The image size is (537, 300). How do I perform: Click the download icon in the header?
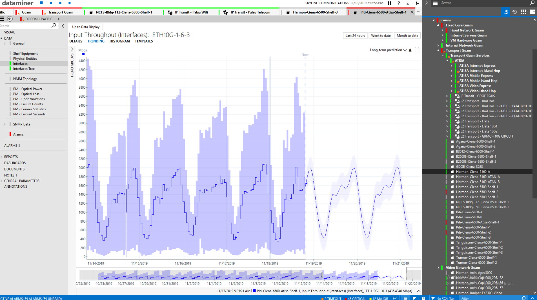coord(408,3)
